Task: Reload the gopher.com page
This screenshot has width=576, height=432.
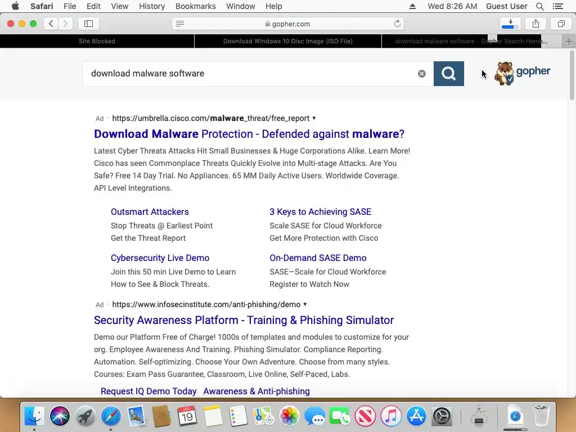Action: (x=397, y=24)
